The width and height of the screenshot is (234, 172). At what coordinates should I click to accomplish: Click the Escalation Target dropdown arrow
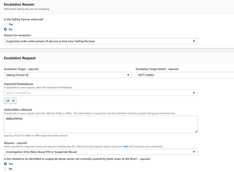coord(128,75)
